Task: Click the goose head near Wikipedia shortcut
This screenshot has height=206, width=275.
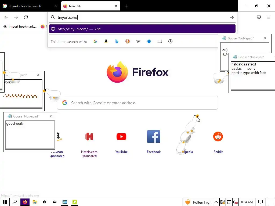Action: pos(197,116)
